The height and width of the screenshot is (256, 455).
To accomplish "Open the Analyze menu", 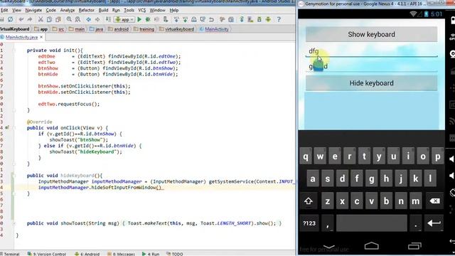I will point(68,10).
